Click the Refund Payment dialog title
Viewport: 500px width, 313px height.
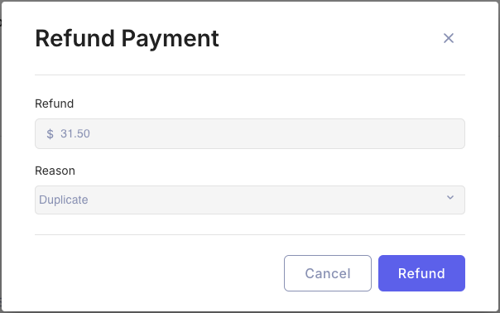point(127,39)
